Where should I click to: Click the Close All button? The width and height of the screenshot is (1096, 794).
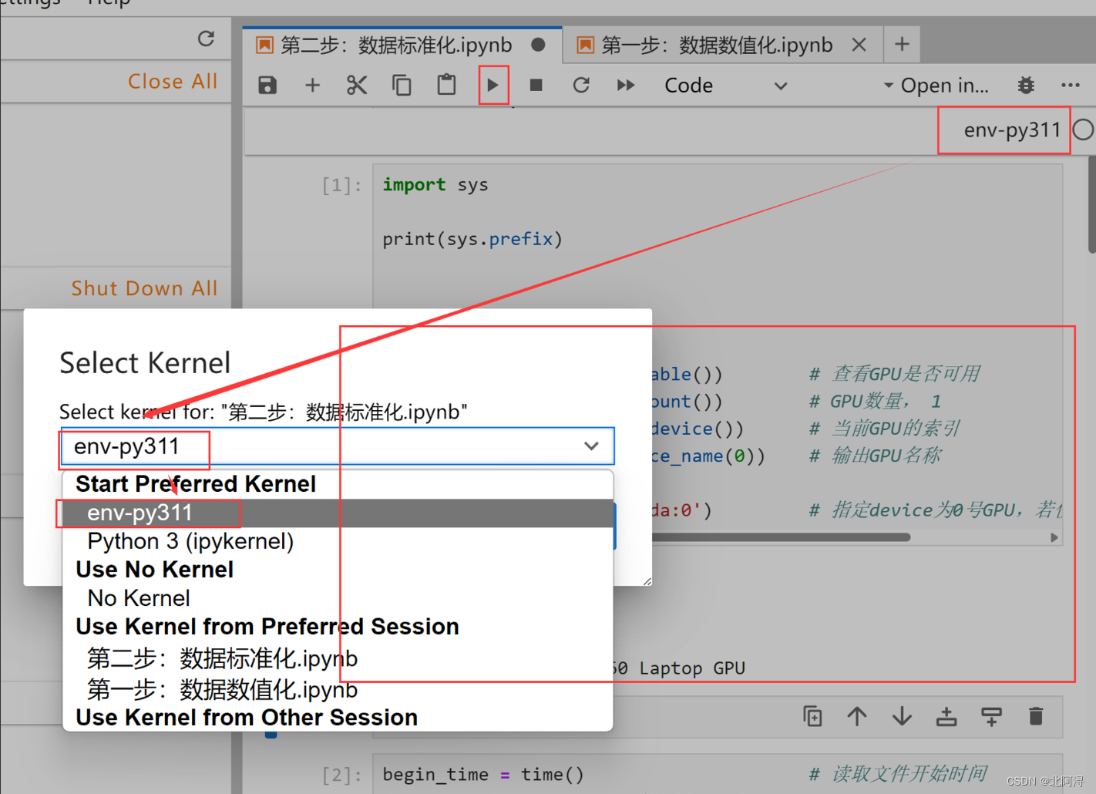click(173, 81)
